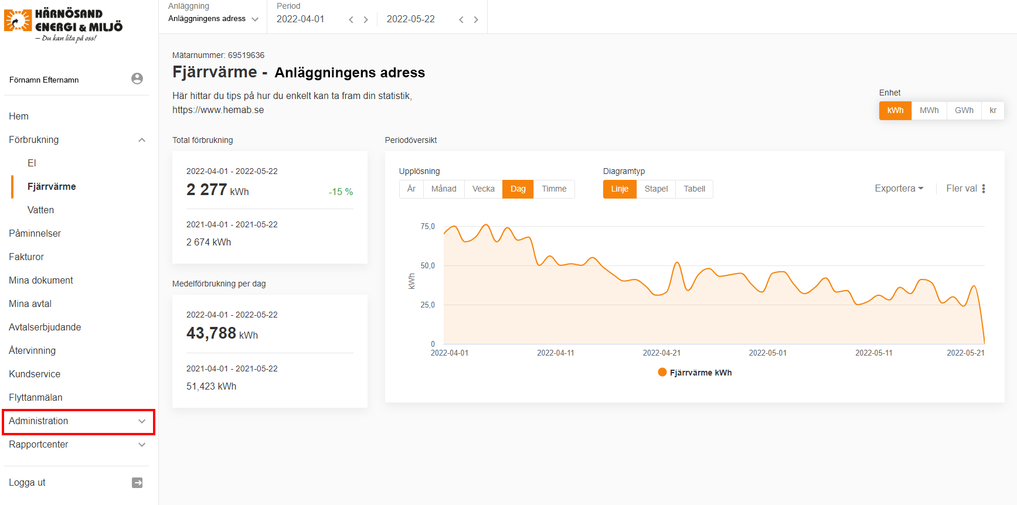Click the Logga ut arrow icon
The width and height of the screenshot is (1017, 505).
click(137, 483)
